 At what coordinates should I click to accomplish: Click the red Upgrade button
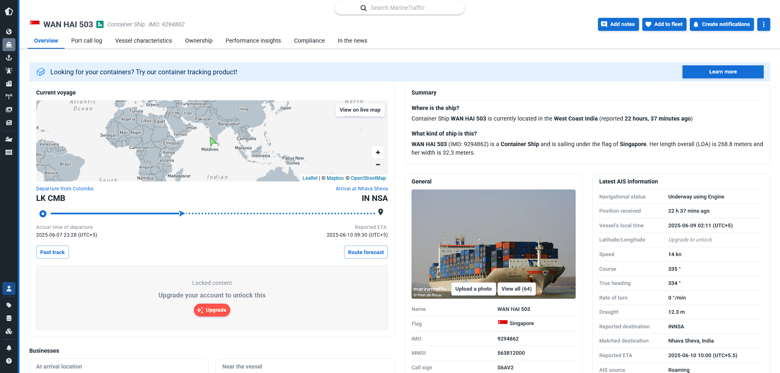tap(212, 310)
